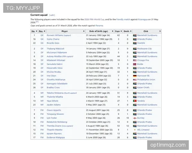
Task: Open the friendly match link
Action: pyautogui.click(x=123, y=19)
